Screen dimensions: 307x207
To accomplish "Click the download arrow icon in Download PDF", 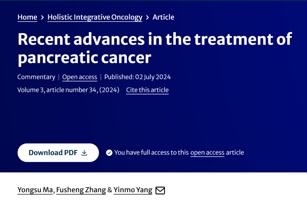I will pyautogui.click(x=84, y=153).
